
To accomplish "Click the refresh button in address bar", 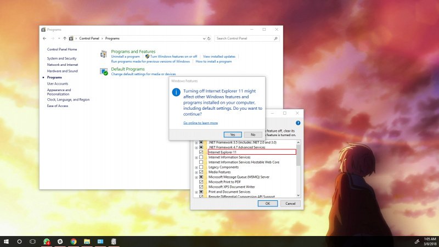I will 209,38.
